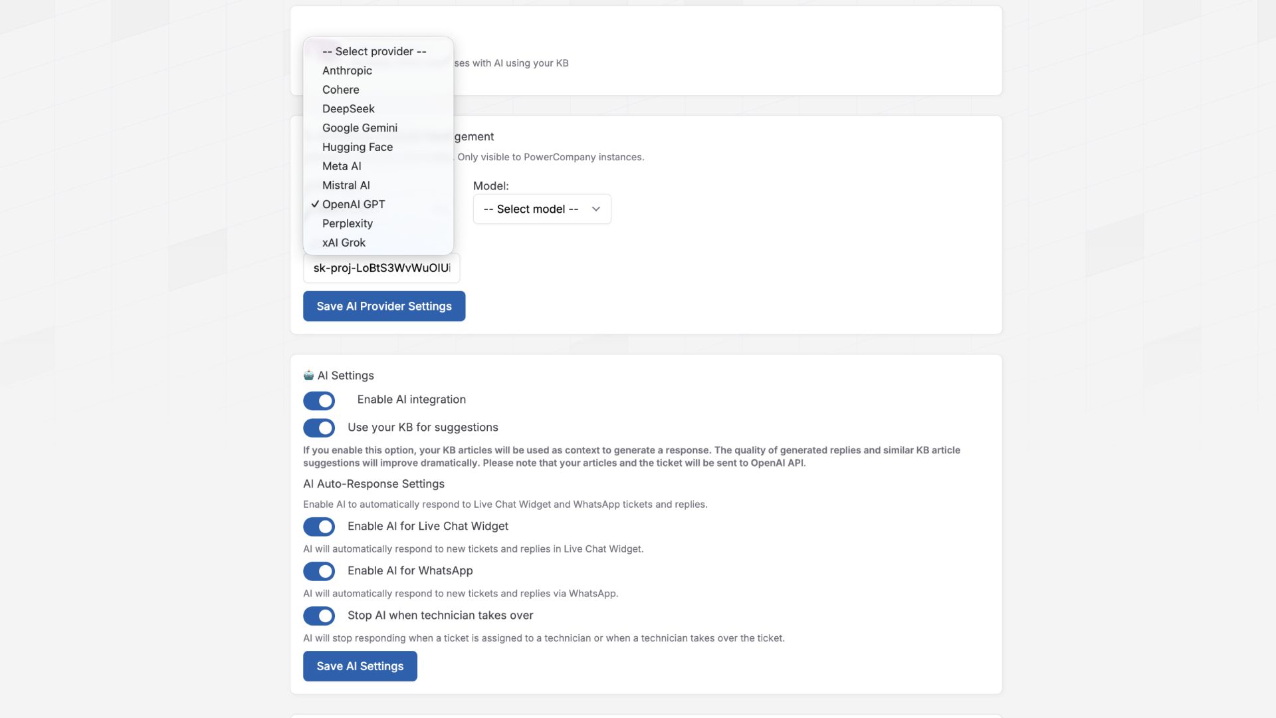Select Meta AI provider
This screenshot has height=718, width=1276.
(x=342, y=166)
